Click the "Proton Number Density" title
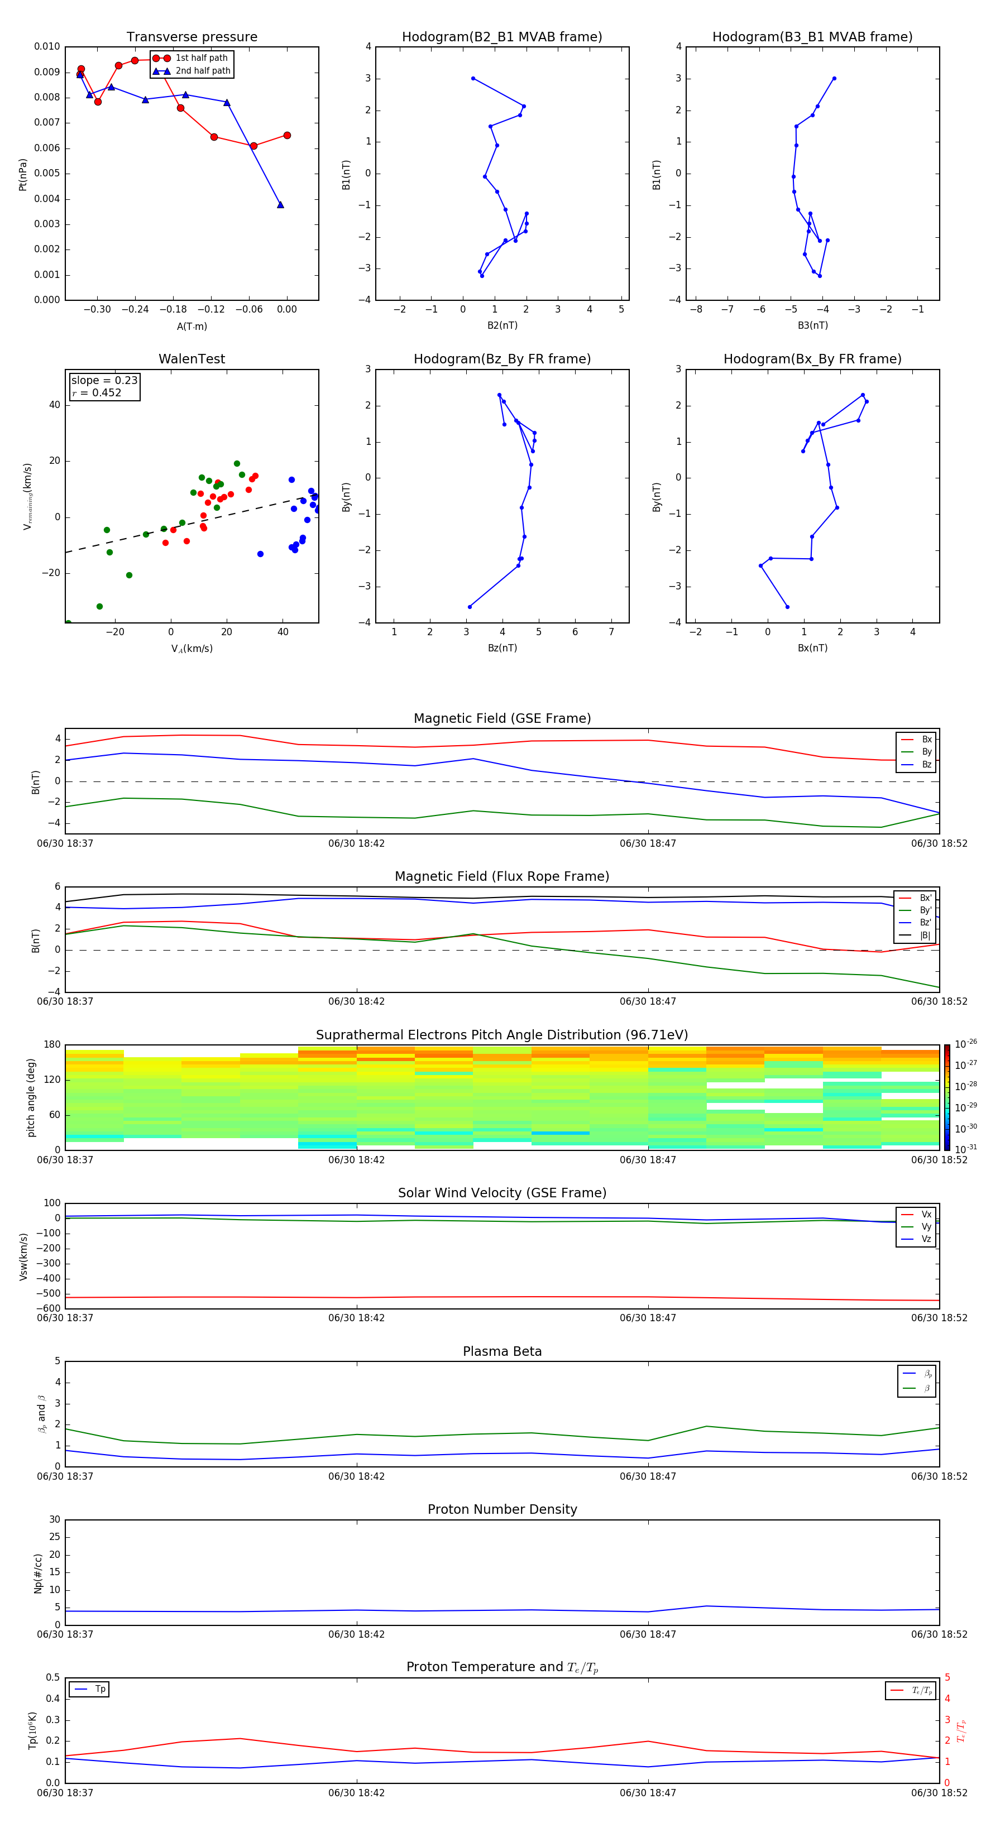Image resolution: width=1005 pixels, height=1842 pixels. 502,1509
